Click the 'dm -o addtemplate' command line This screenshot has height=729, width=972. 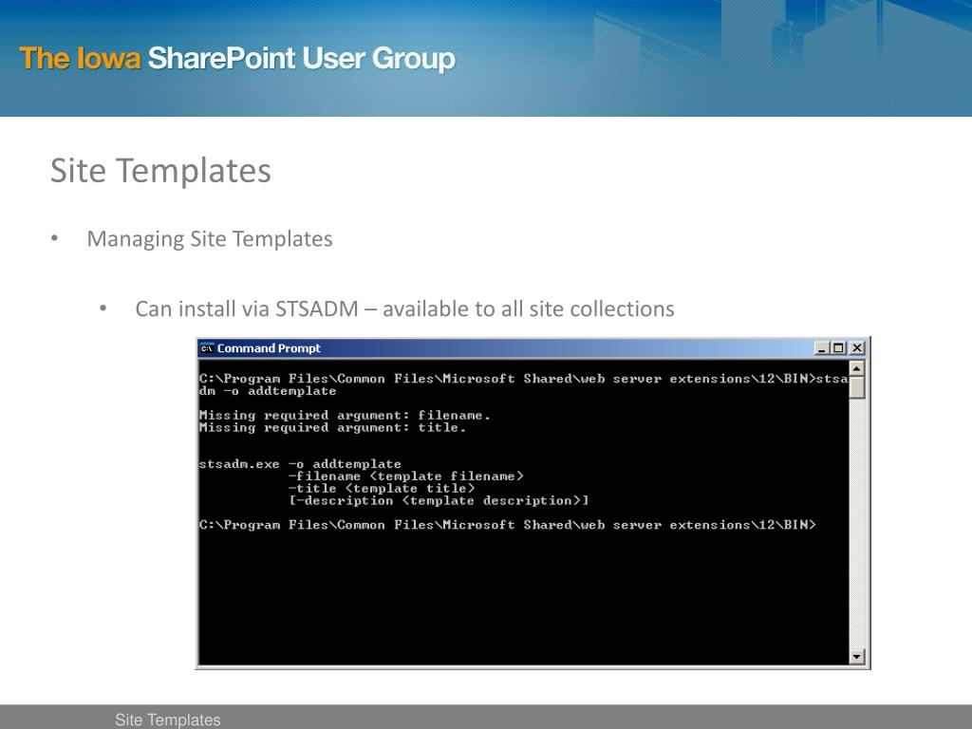268,391
